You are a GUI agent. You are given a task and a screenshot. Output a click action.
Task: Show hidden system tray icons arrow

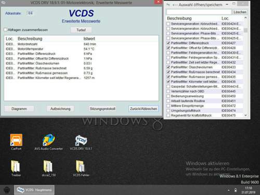coord(229,190)
